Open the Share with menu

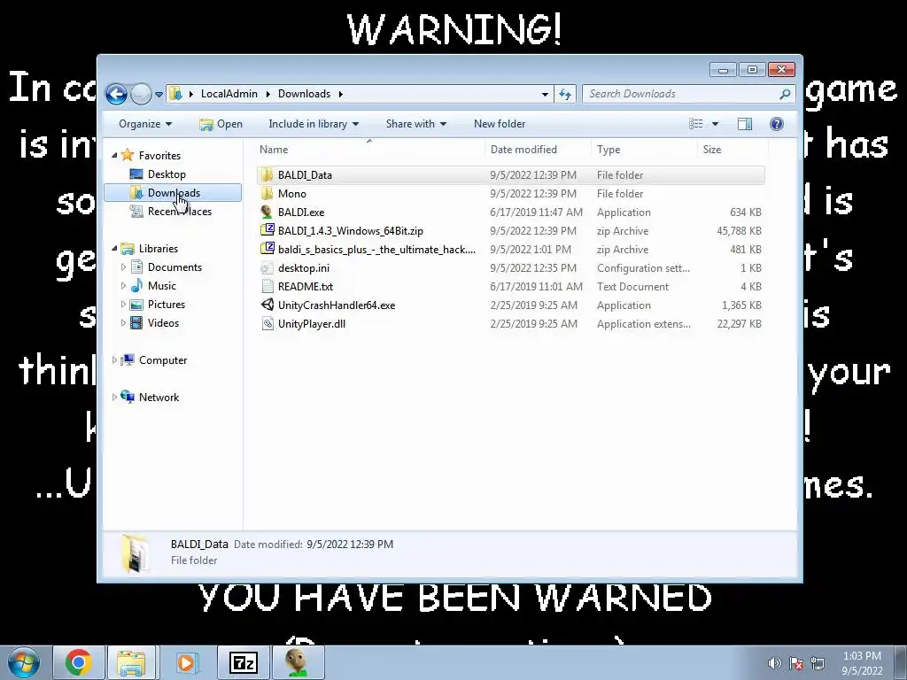point(416,124)
